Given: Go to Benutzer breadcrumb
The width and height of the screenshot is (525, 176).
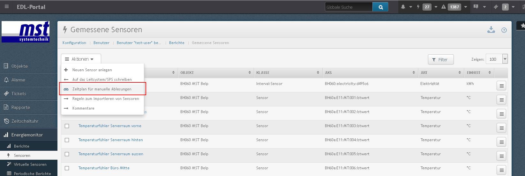Looking at the screenshot, I should click(101, 43).
